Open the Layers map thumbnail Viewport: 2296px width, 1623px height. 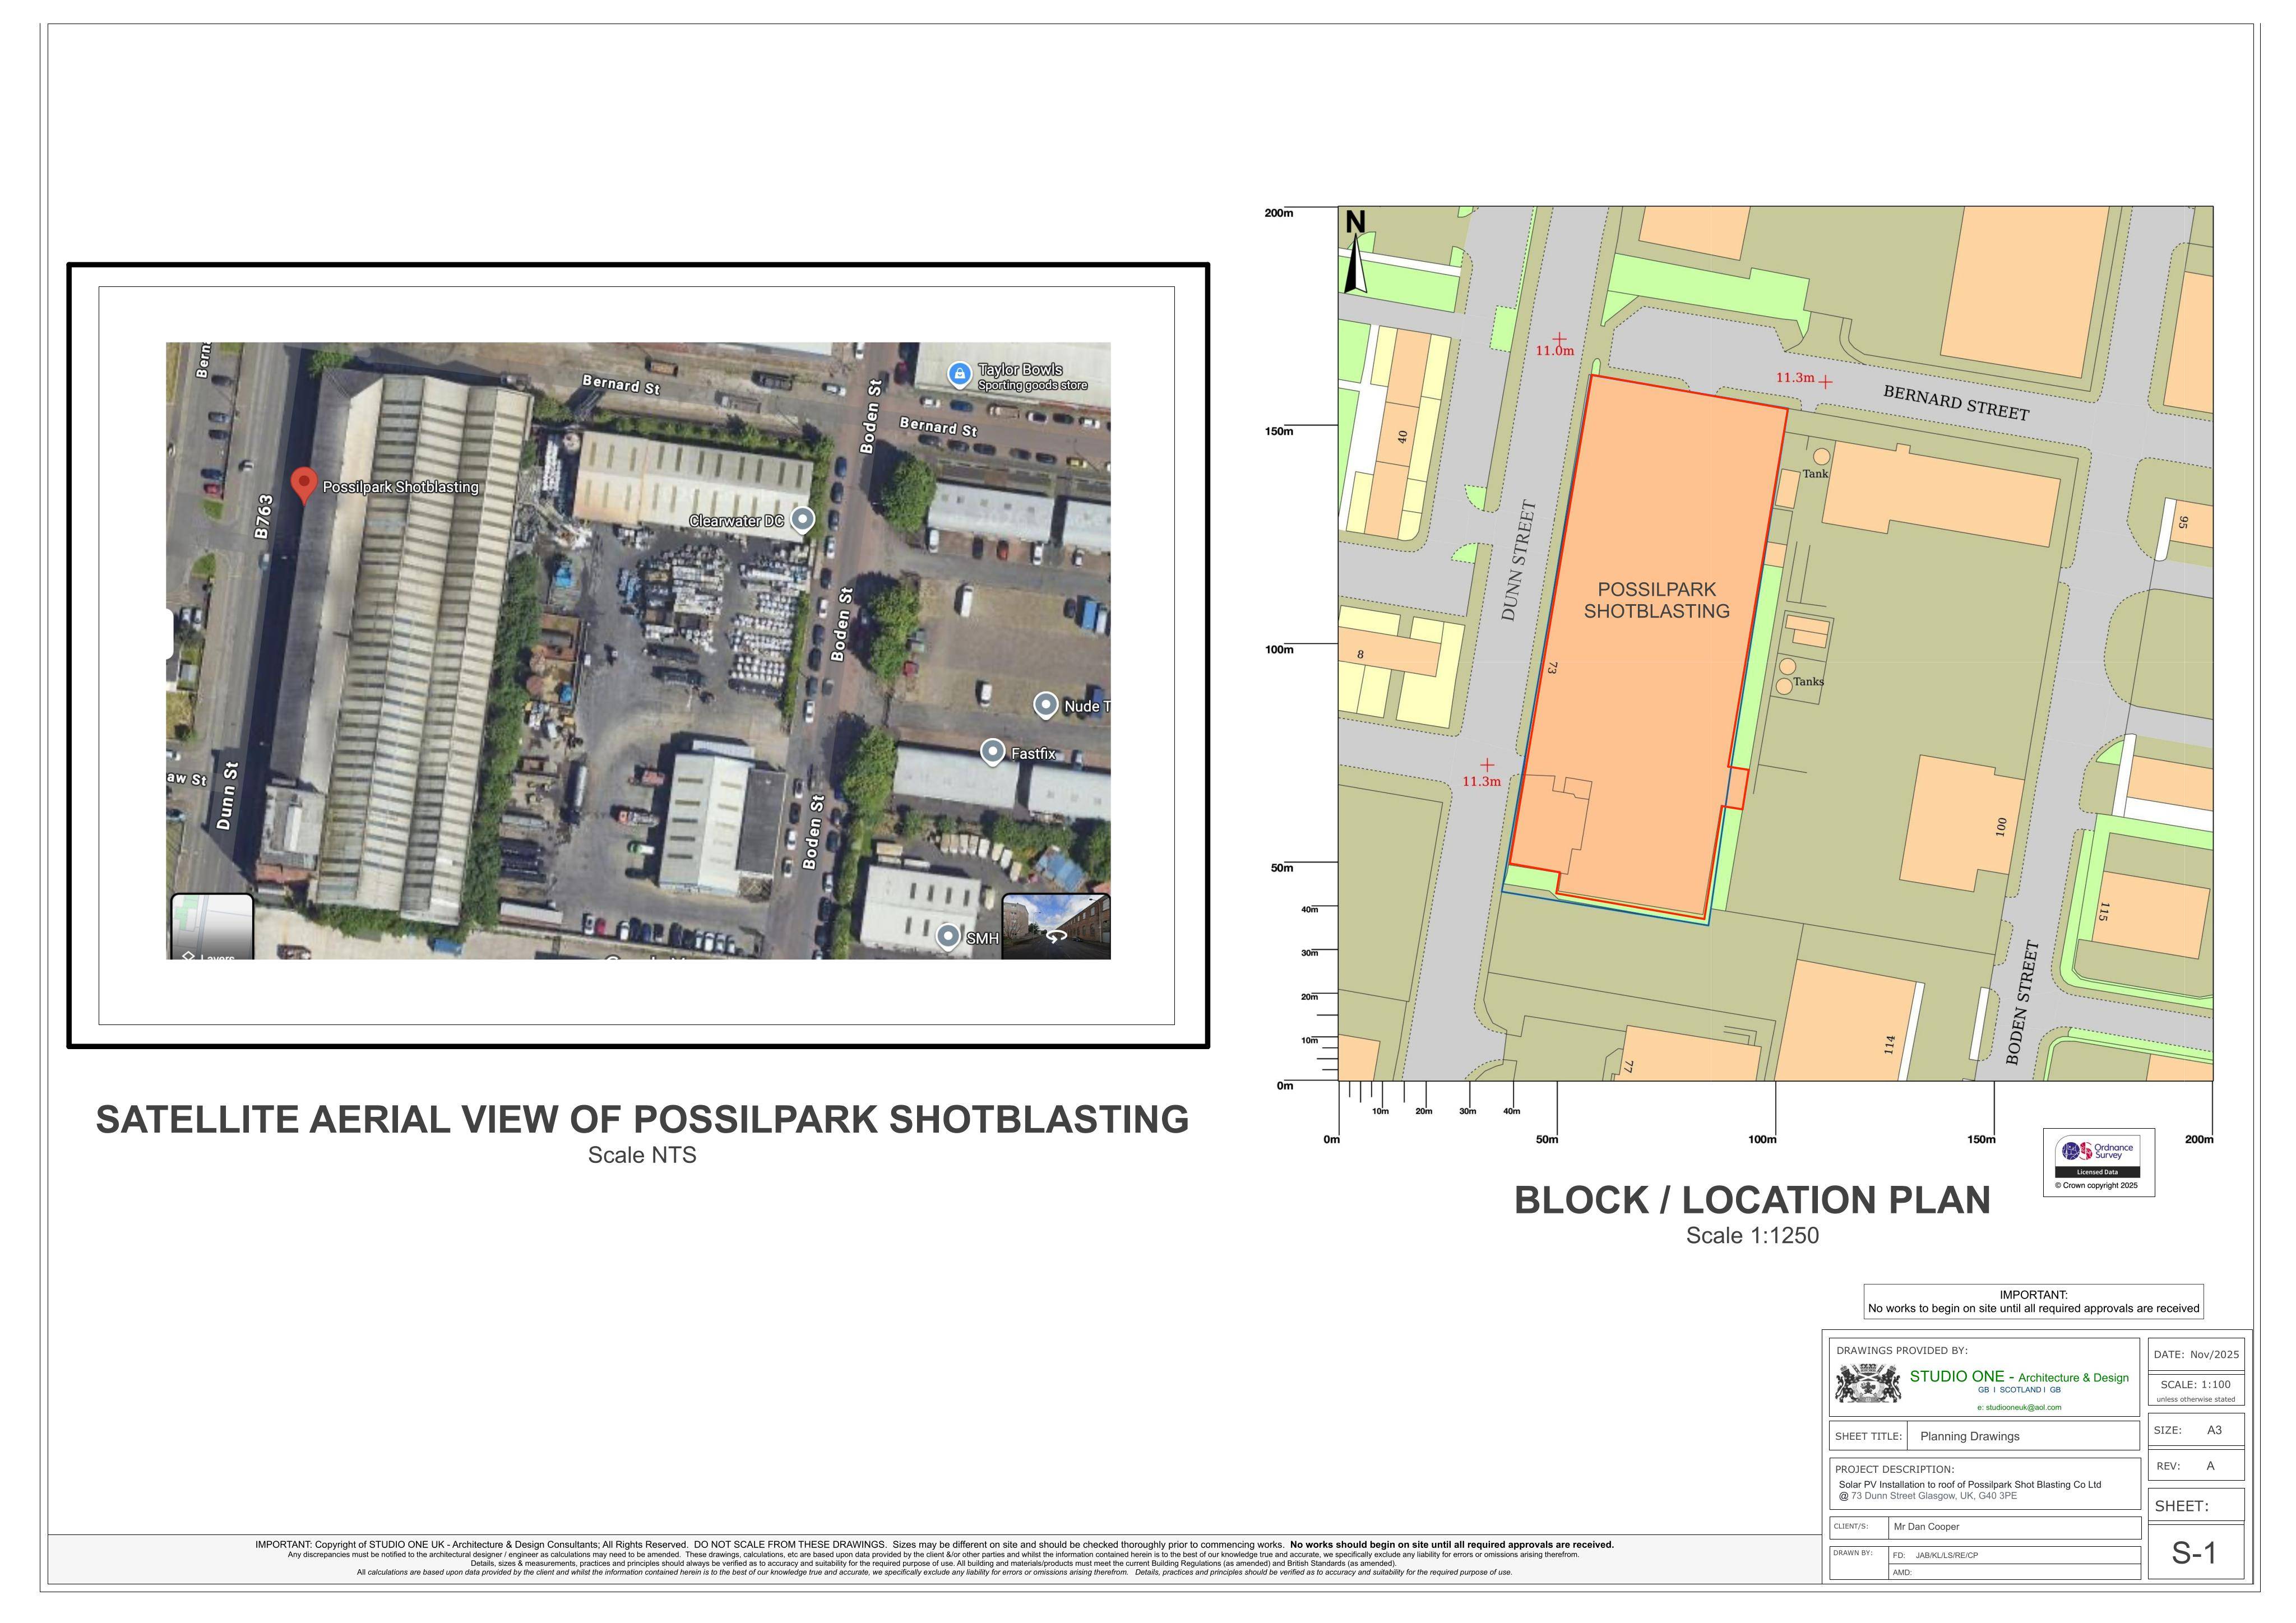click(212, 927)
